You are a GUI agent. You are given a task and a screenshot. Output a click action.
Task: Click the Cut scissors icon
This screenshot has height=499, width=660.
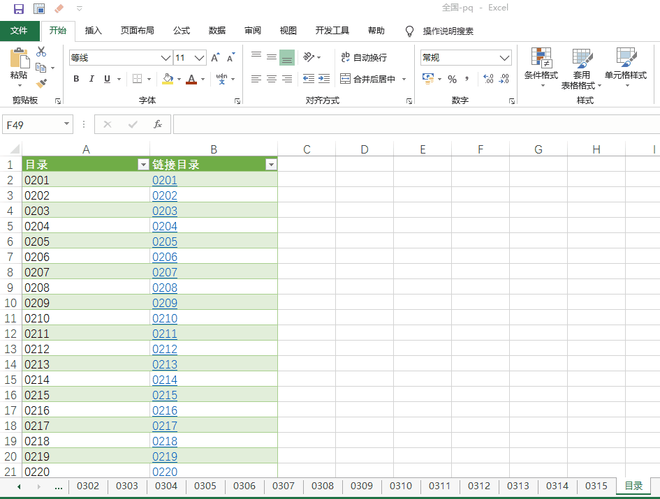[x=41, y=52]
